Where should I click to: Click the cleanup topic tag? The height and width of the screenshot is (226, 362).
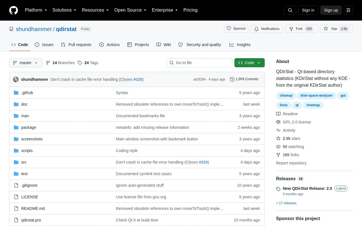pyautogui.click(x=286, y=95)
